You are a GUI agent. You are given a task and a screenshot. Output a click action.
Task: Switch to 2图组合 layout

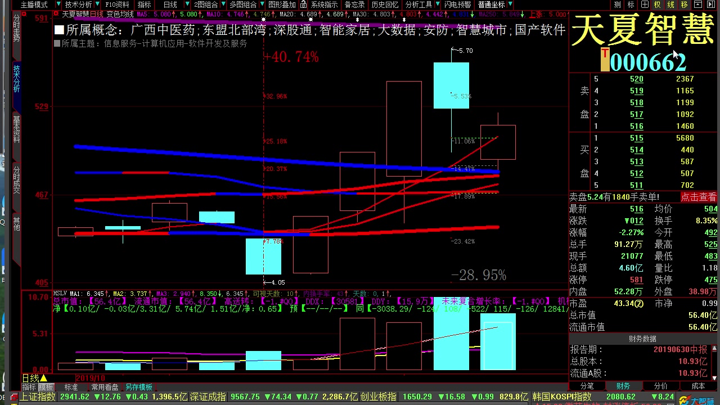pos(206,4)
